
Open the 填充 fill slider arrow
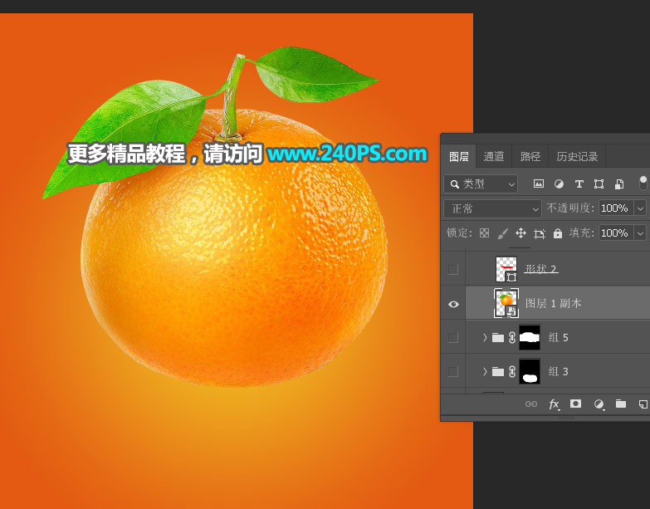click(640, 233)
